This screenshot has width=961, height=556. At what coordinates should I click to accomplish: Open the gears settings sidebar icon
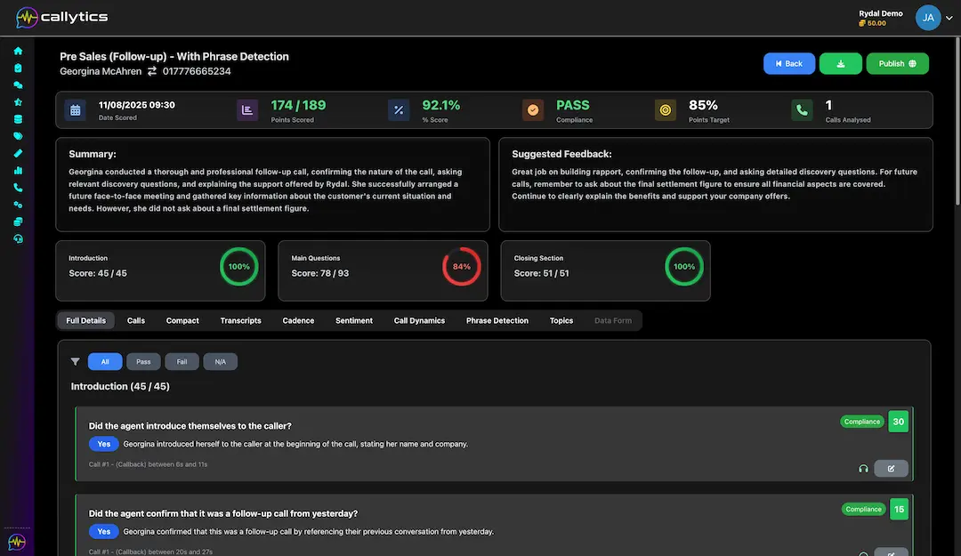tap(18, 205)
